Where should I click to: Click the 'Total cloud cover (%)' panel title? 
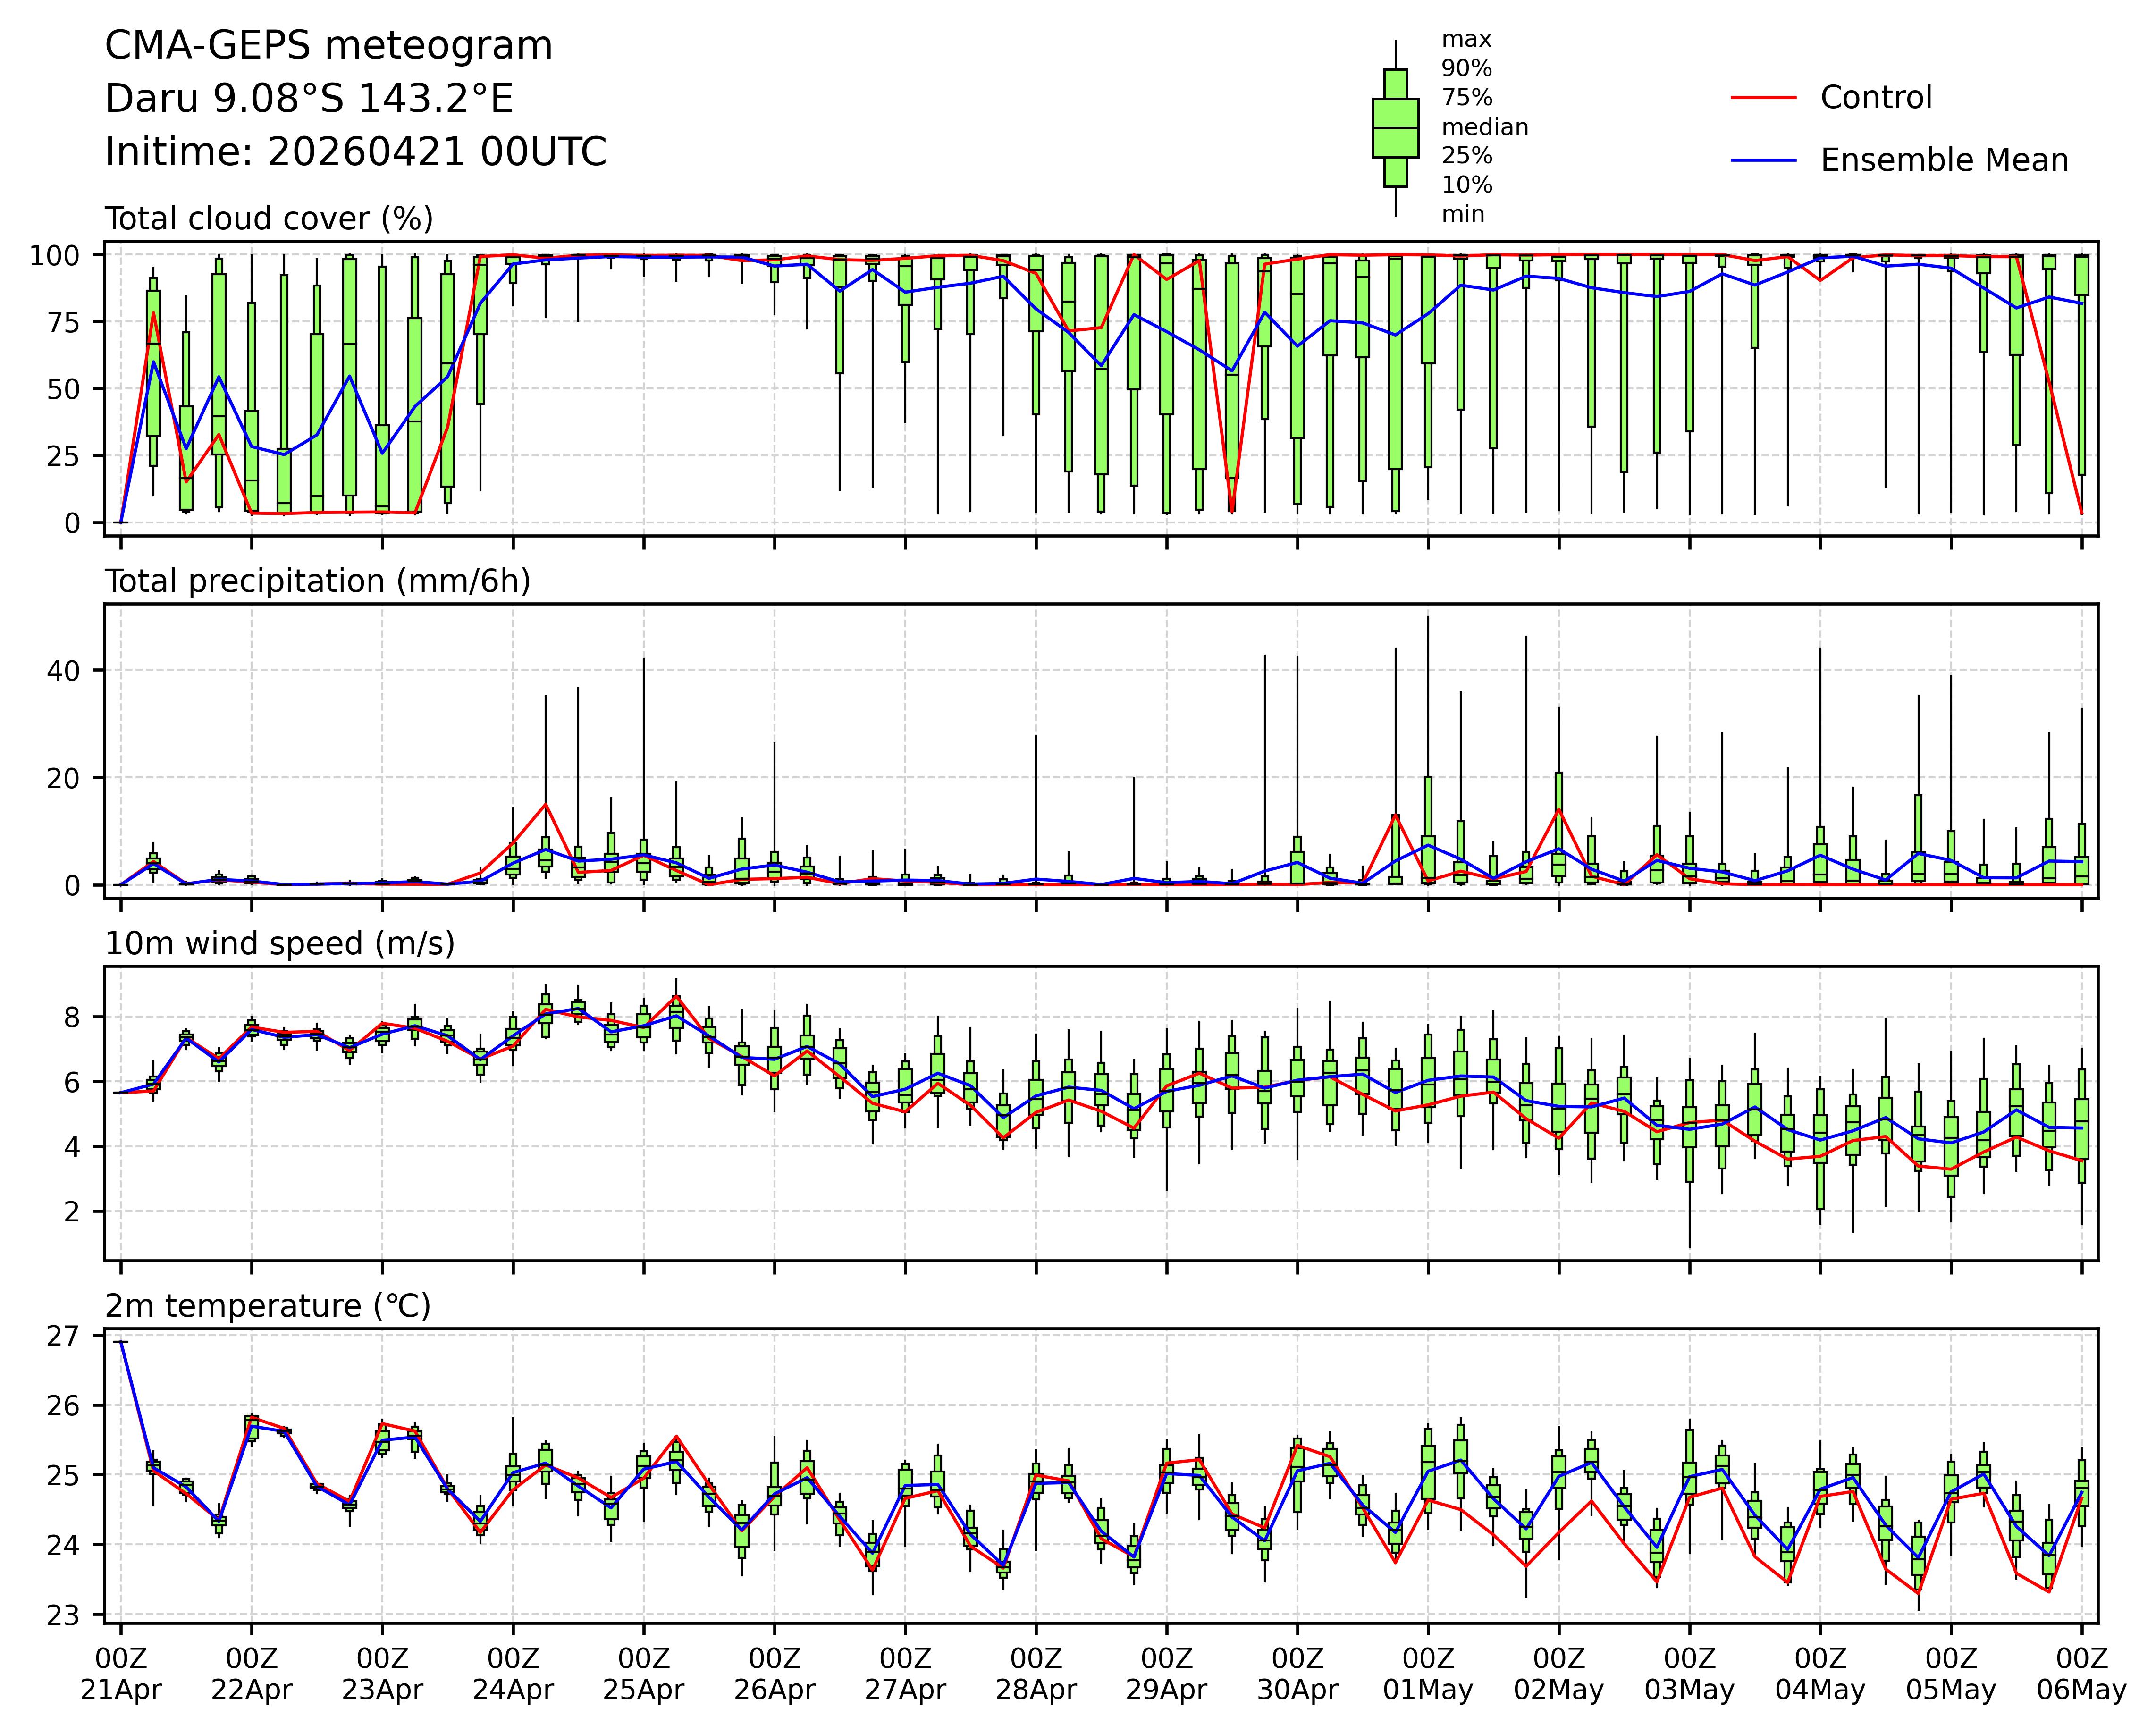click(269, 219)
